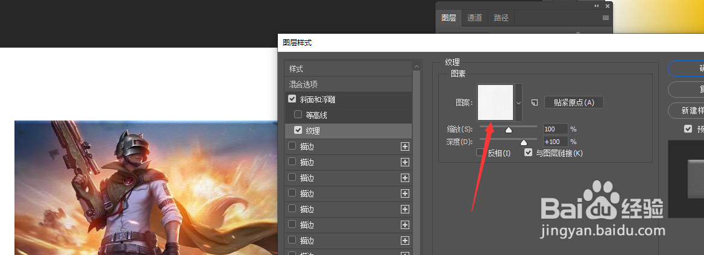Collapse the Layers panel with double-arrow icon

point(597,6)
